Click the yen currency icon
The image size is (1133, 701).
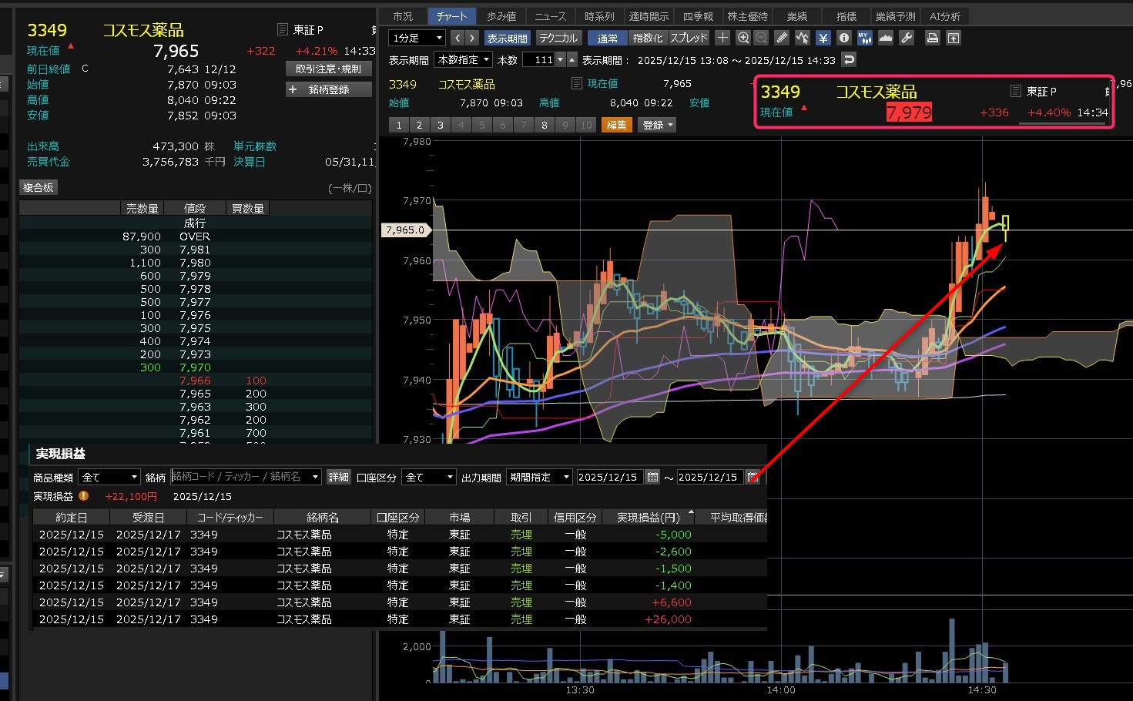point(823,38)
